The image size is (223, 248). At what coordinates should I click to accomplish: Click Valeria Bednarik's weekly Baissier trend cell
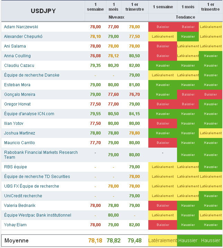pos(162,205)
